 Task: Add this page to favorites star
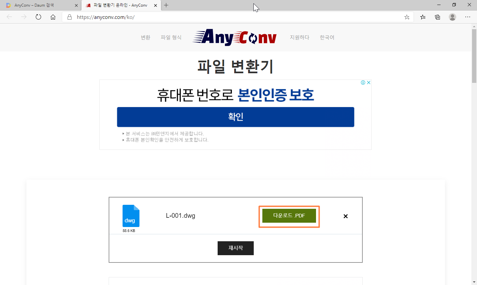pyautogui.click(x=407, y=17)
